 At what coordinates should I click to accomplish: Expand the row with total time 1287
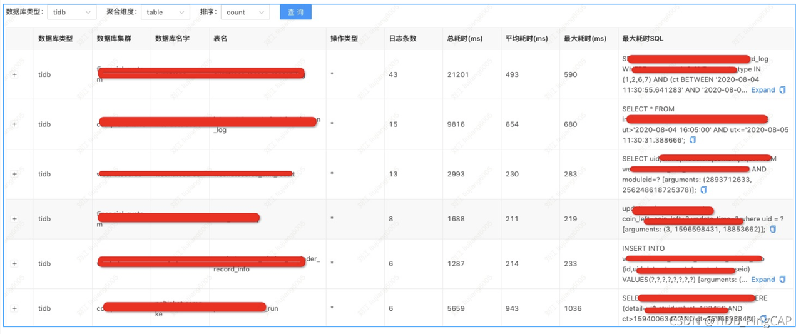coord(14,264)
